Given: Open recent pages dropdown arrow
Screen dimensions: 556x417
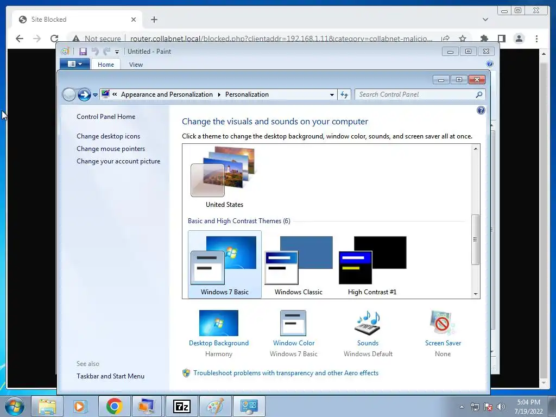Looking at the screenshot, I should 95,94.
